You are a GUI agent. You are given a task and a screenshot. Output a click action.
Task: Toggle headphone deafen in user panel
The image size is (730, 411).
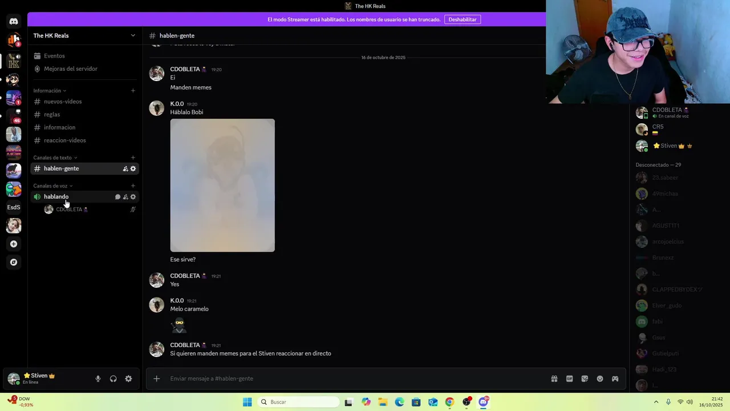113,378
